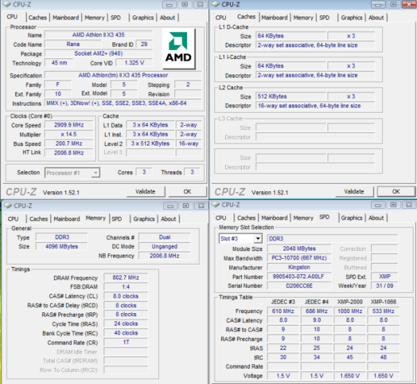The height and width of the screenshot is (384, 417).
Task: Click DC Mode value Unganged
Action: (x=164, y=246)
